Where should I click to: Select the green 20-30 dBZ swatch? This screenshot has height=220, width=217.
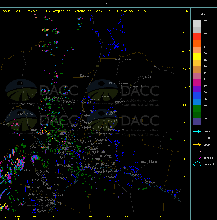197,109
